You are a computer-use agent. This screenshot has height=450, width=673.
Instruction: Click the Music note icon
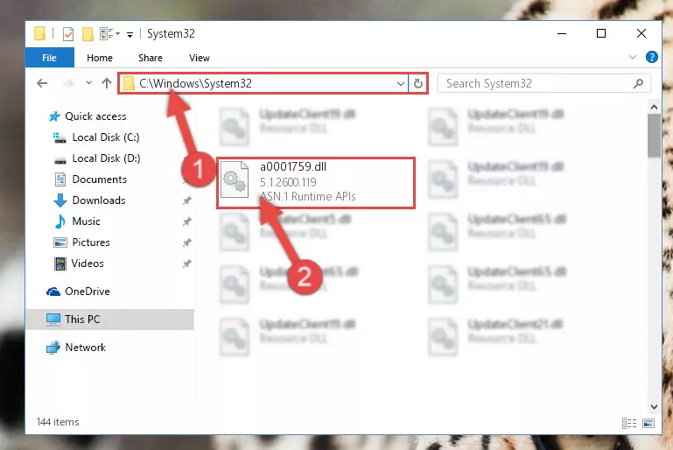[x=60, y=221]
